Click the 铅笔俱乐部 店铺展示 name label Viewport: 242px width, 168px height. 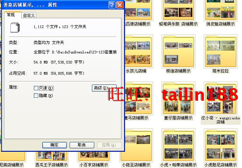tap(178, 24)
